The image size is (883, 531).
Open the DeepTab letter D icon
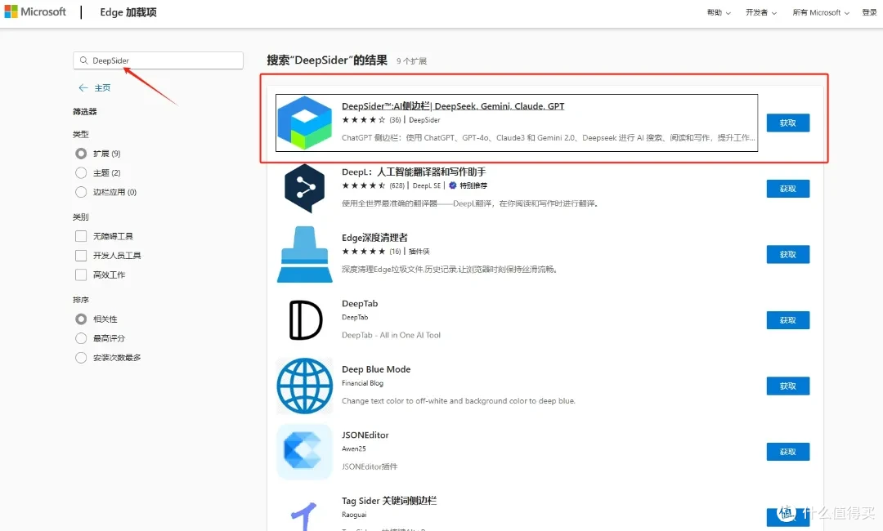[305, 320]
